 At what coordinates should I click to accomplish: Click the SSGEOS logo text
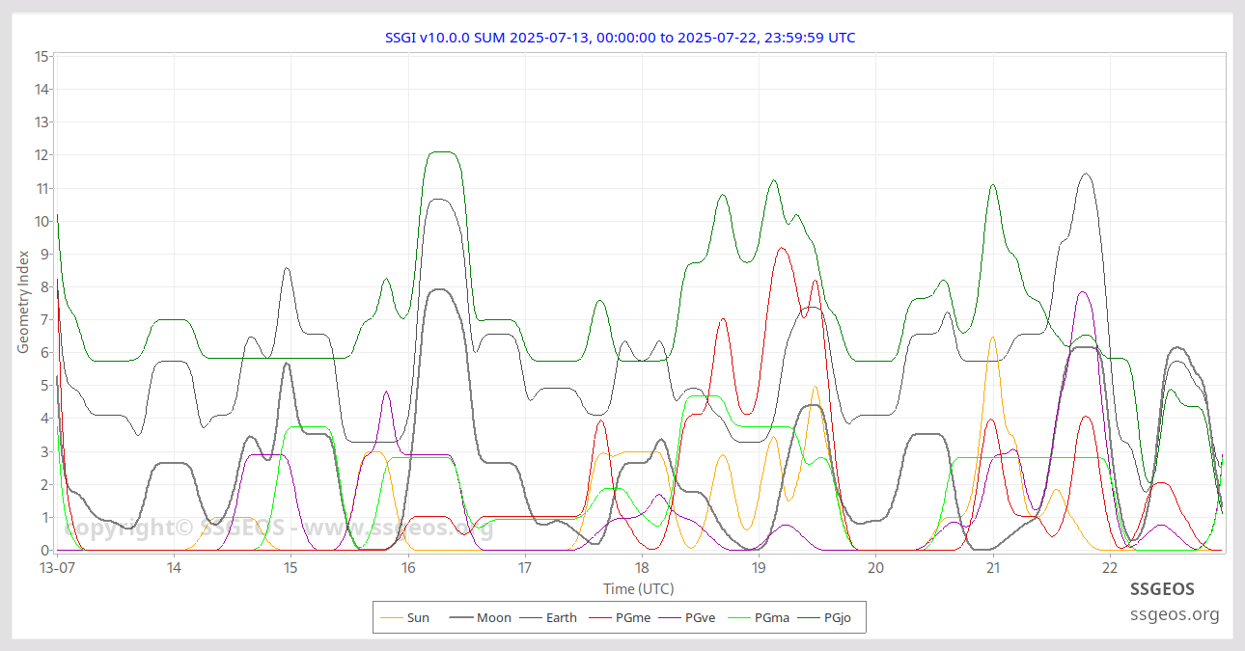click(x=1163, y=588)
